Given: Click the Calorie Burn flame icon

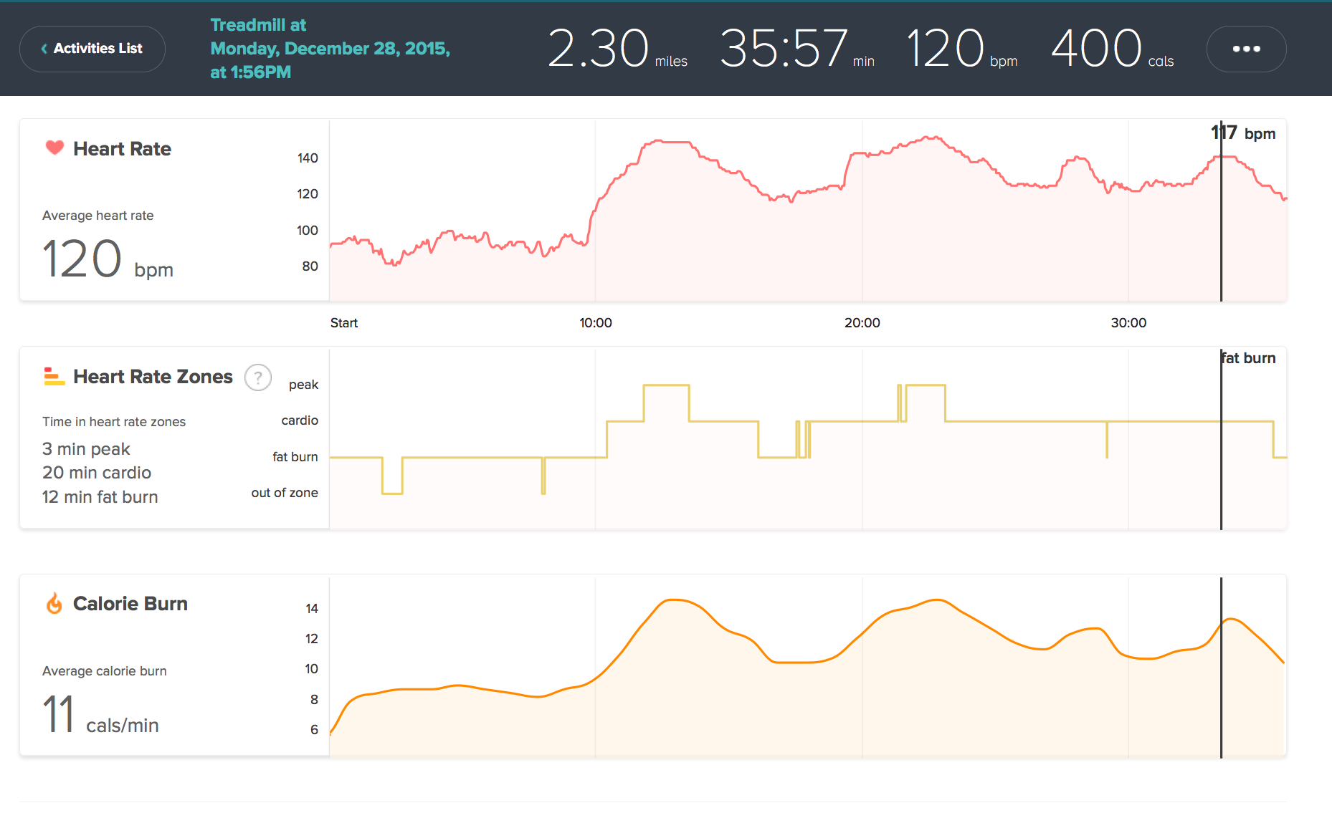Looking at the screenshot, I should (x=54, y=604).
